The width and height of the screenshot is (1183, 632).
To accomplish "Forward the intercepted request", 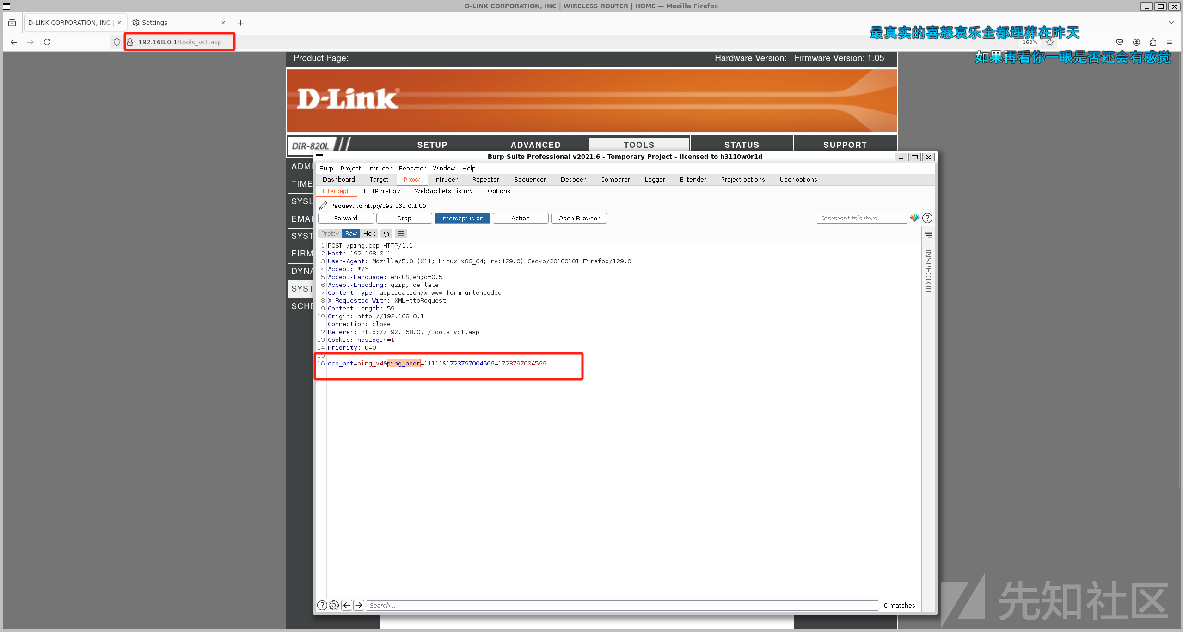I will [x=346, y=218].
